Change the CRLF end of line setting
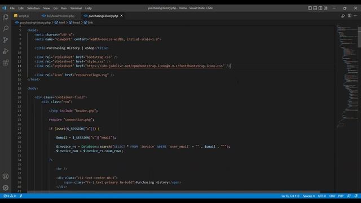The image size is (361, 203). [332, 196]
